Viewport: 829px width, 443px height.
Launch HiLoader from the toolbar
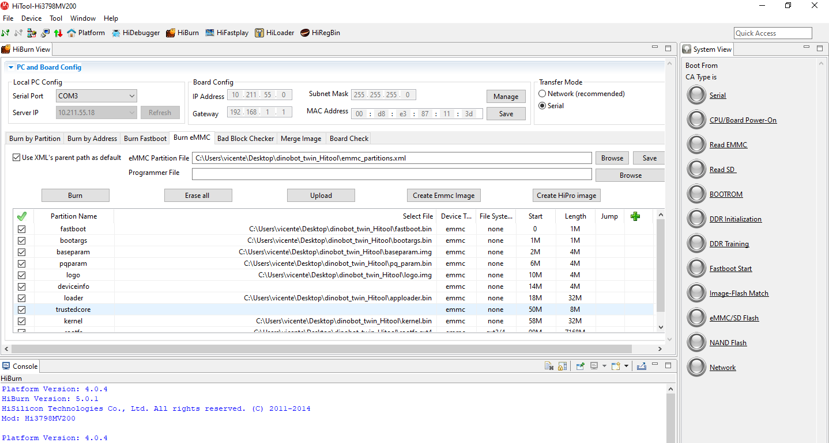274,33
